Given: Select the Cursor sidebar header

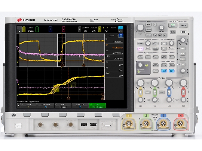Looking at the screenshot, I should click(111, 35).
